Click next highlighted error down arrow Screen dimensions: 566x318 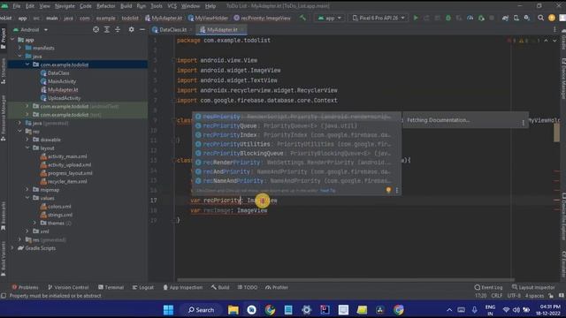[555, 41]
